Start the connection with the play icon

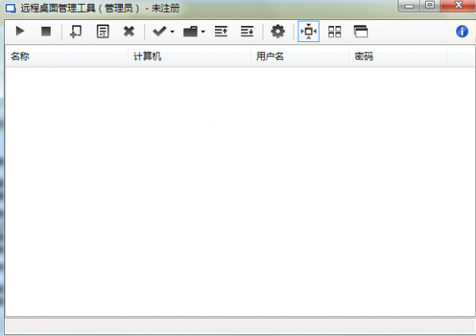[x=20, y=31]
